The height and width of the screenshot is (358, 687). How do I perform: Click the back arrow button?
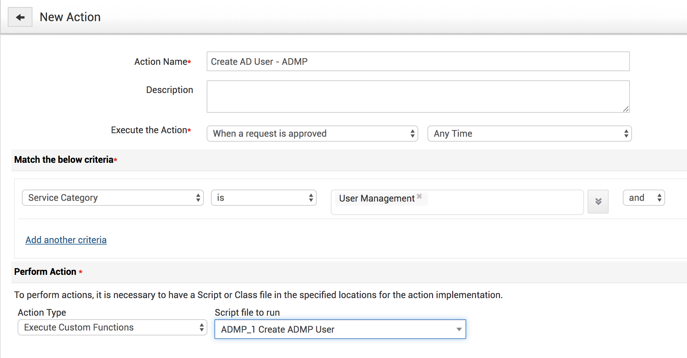20,17
